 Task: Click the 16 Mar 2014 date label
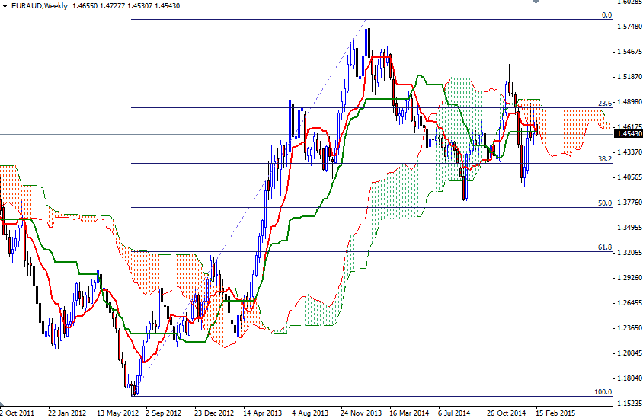pyautogui.click(x=409, y=413)
